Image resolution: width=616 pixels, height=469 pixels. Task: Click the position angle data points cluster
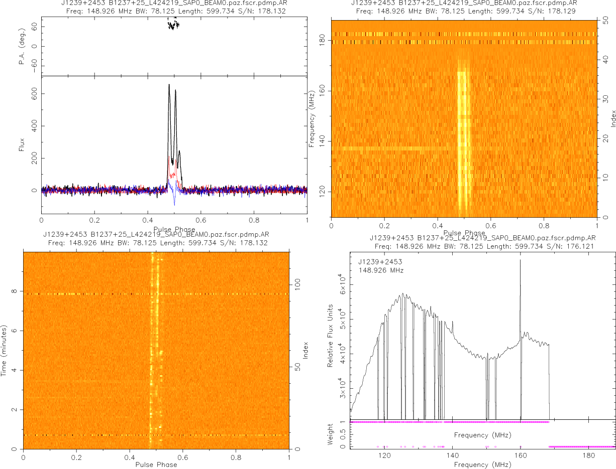pos(173,24)
